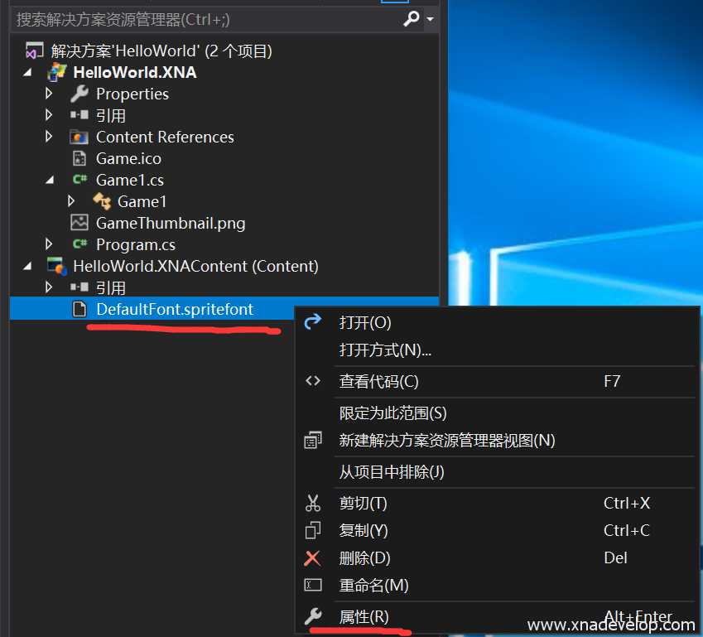Image resolution: width=703 pixels, height=637 pixels.
Task: Expand the Properties folder
Action: [49, 94]
